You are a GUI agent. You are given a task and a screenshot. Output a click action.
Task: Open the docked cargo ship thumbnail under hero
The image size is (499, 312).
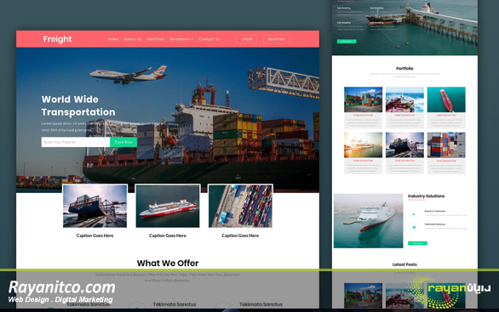[x=95, y=206]
